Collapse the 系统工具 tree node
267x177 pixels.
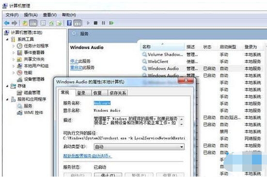tap(7, 39)
